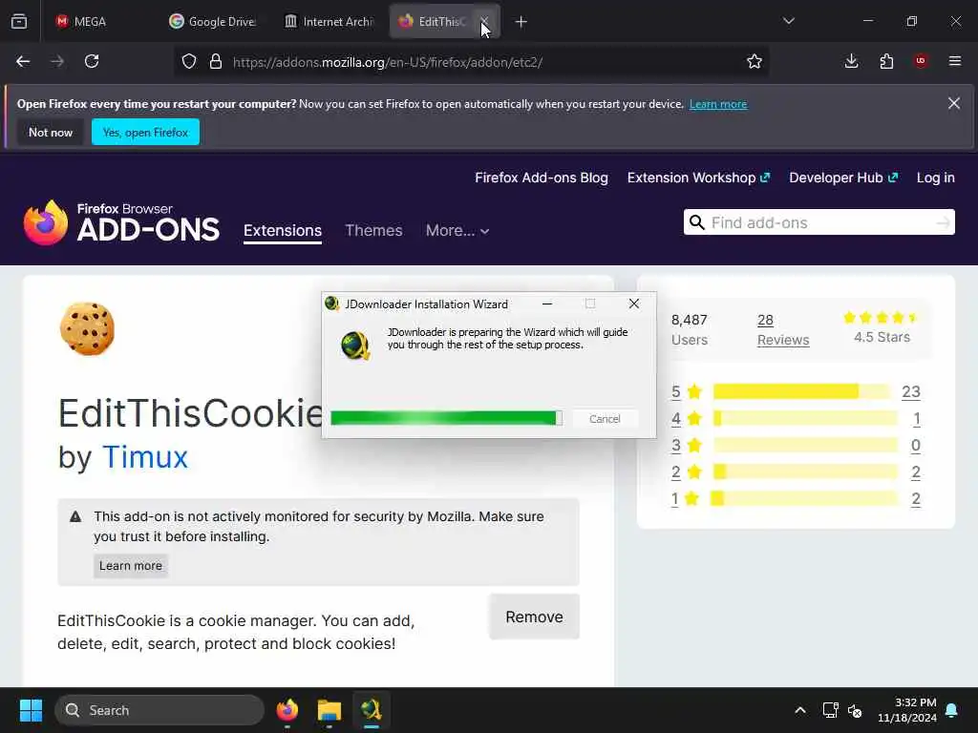Open the notifications bell icon

(952, 710)
